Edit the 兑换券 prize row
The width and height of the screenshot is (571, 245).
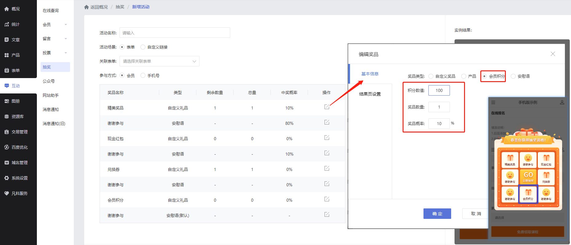pos(327,168)
